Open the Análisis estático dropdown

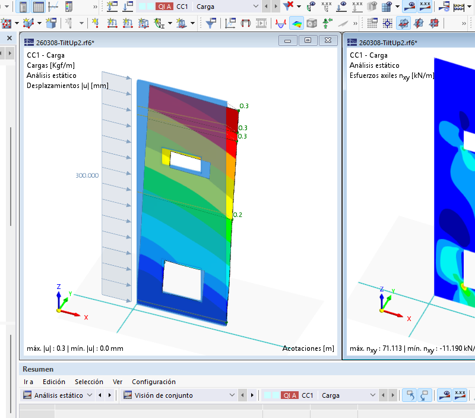click(x=90, y=395)
